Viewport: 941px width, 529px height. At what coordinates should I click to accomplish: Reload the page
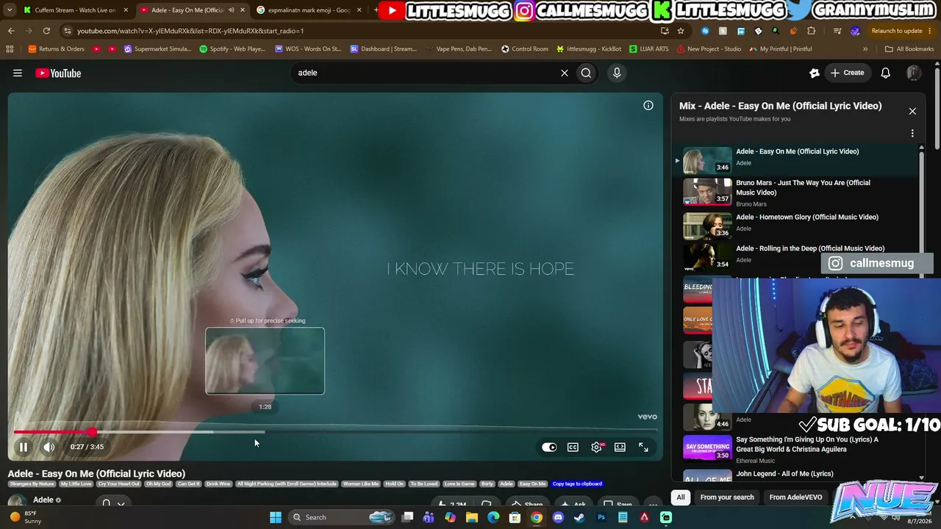point(46,31)
